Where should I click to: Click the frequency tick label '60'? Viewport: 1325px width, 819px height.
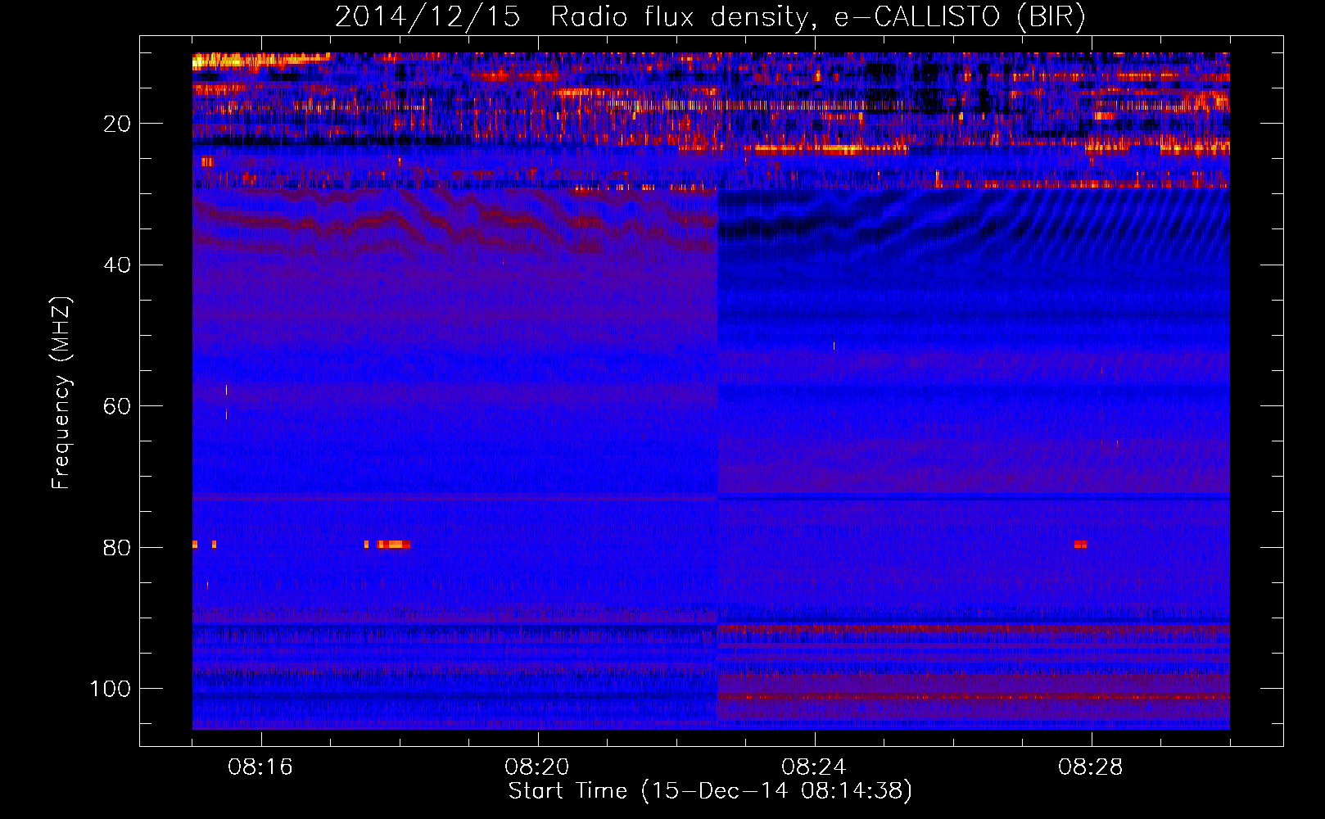tap(117, 406)
